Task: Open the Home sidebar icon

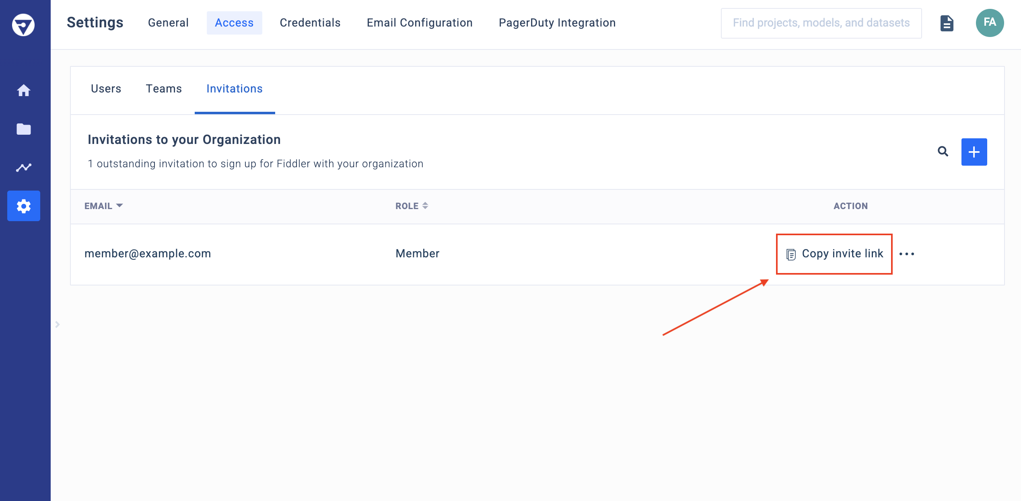Action: tap(23, 90)
